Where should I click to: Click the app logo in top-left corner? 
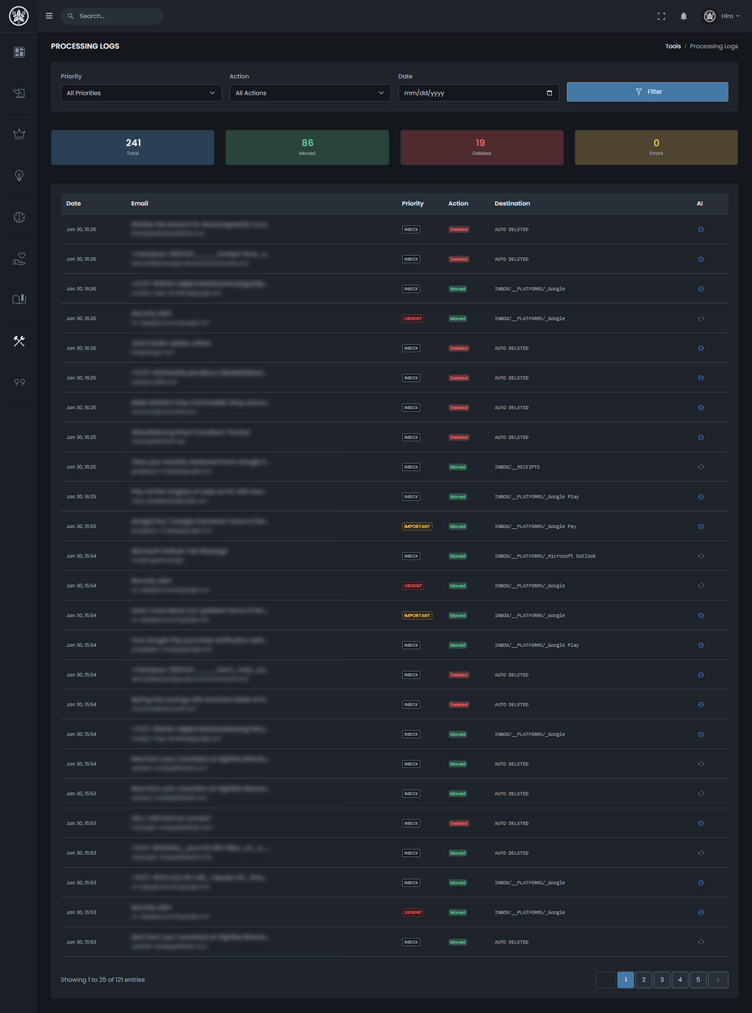(19, 16)
